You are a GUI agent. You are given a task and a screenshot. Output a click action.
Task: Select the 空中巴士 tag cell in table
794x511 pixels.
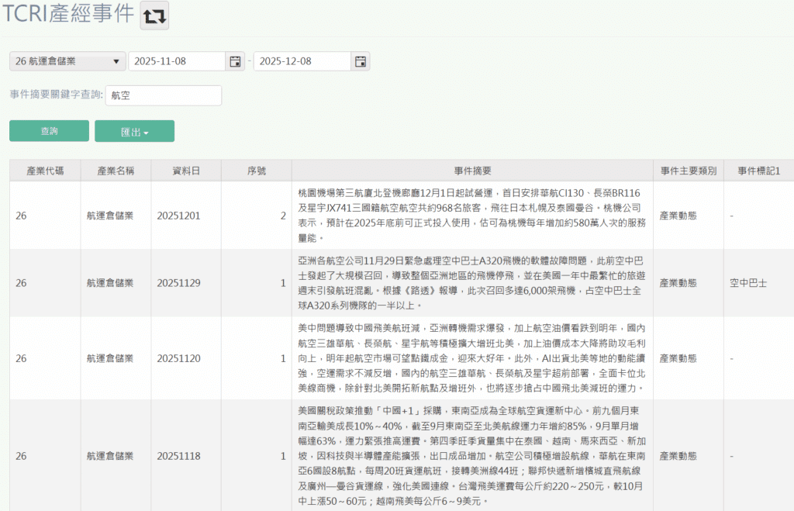[x=747, y=283]
